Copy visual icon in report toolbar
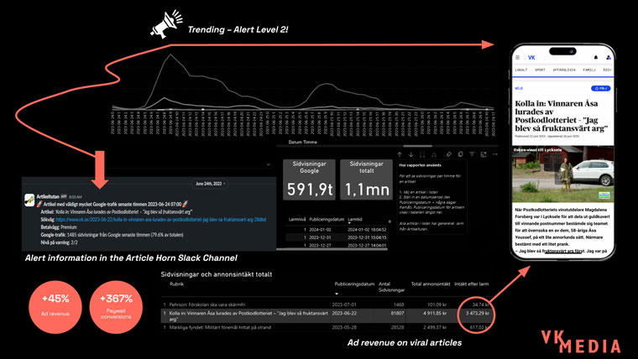The width and height of the screenshot is (638, 359). (x=460, y=154)
